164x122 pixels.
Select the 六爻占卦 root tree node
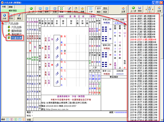click(x=13, y=24)
